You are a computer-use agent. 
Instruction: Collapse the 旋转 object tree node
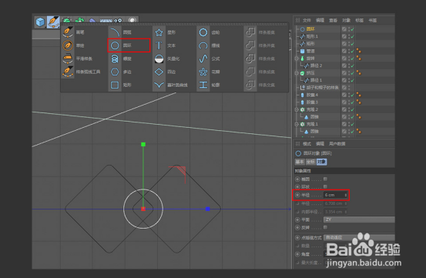[297, 59]
